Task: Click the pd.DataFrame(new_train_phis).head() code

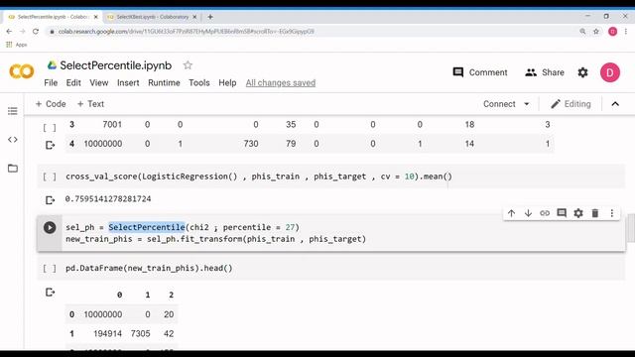Action: [149, 268]
